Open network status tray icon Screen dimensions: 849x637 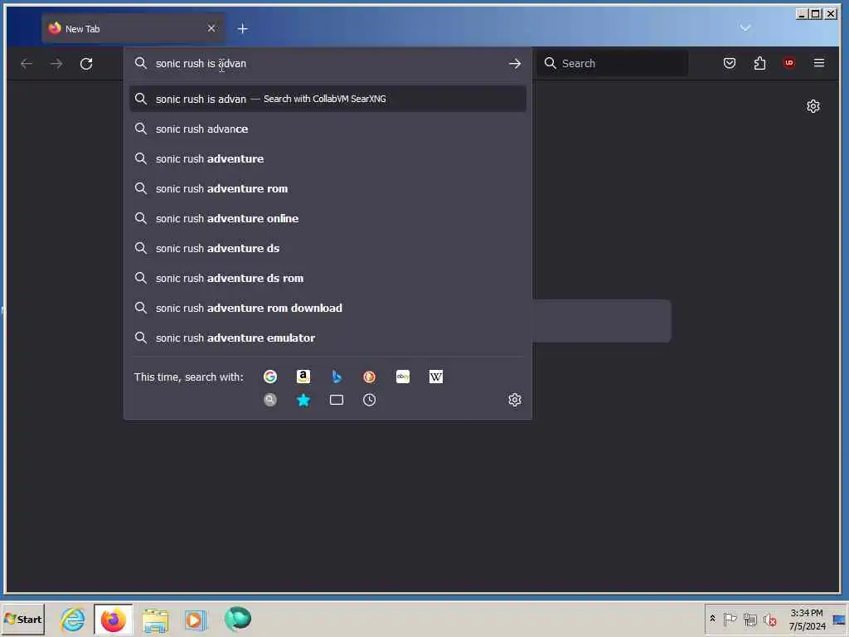point(750,619)
